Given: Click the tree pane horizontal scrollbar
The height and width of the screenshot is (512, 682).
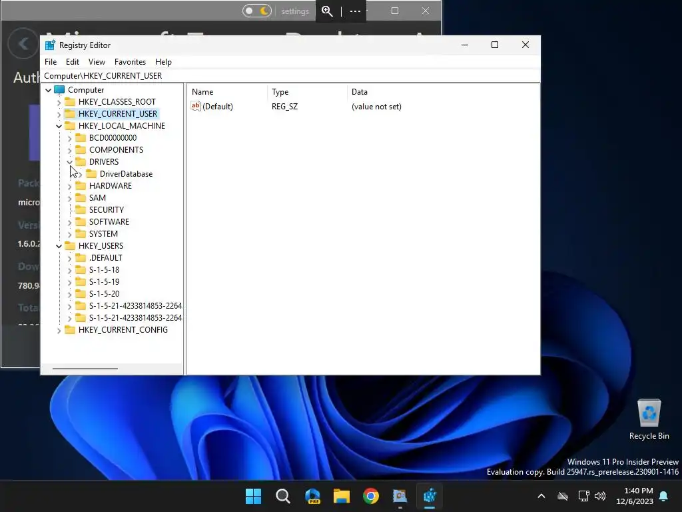Looking at the screenshot, I should 85,368.
